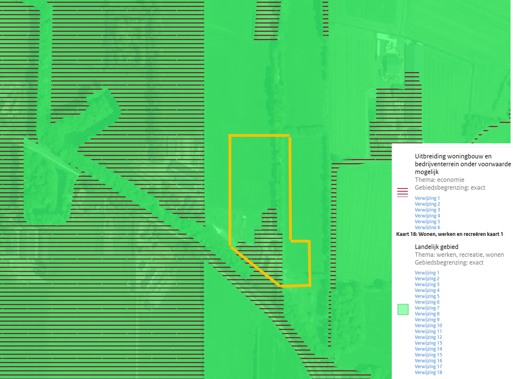Follow the Verwijzing 9 link
This screenshot has width=513, height=379.
coord(427,320)
